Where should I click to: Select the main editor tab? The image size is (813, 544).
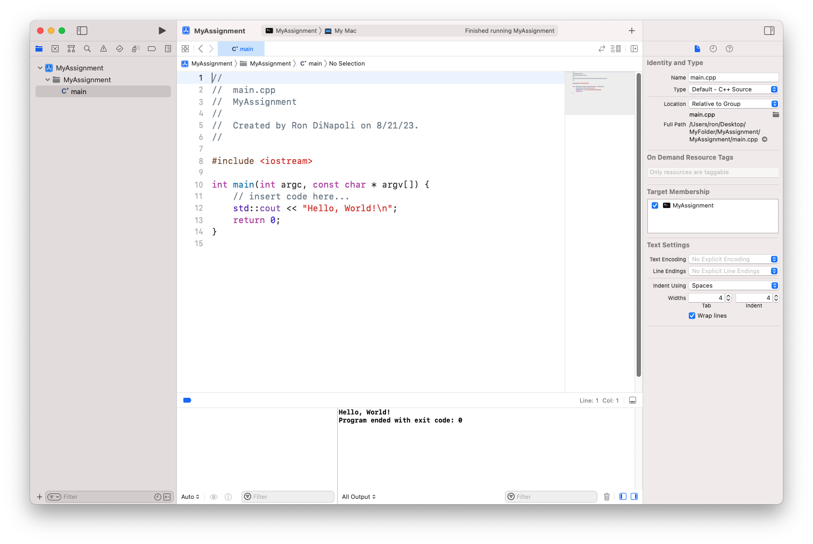[x=241, y=49]
